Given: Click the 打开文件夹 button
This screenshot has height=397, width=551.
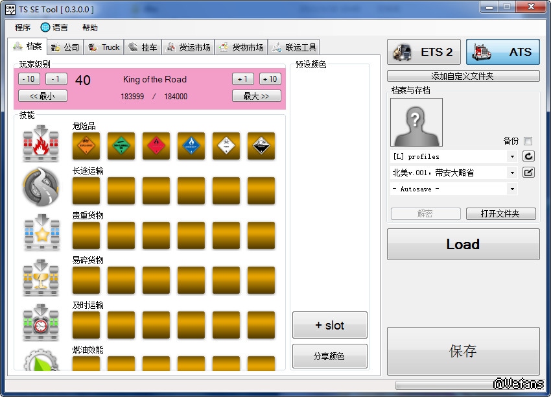Looking at the screenshot, I should coord(500,213).
